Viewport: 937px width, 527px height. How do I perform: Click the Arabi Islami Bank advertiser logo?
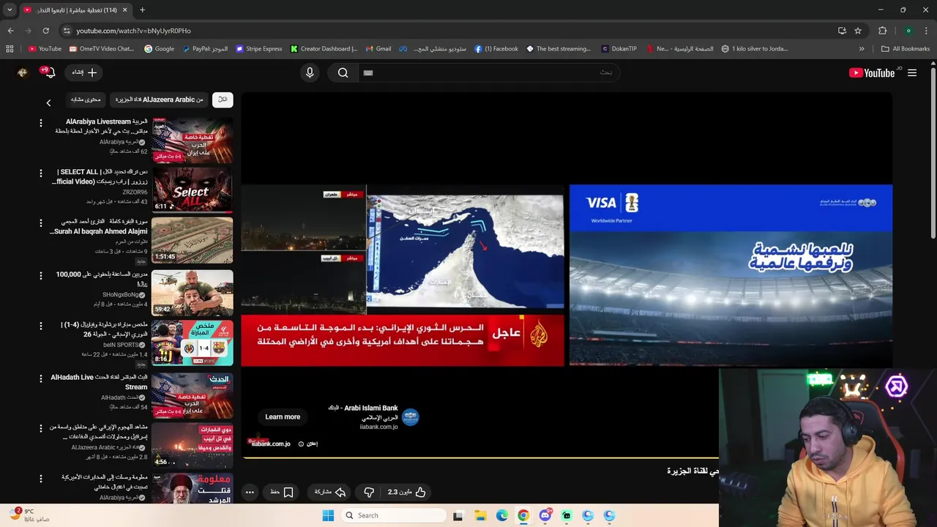pos(410,417)
